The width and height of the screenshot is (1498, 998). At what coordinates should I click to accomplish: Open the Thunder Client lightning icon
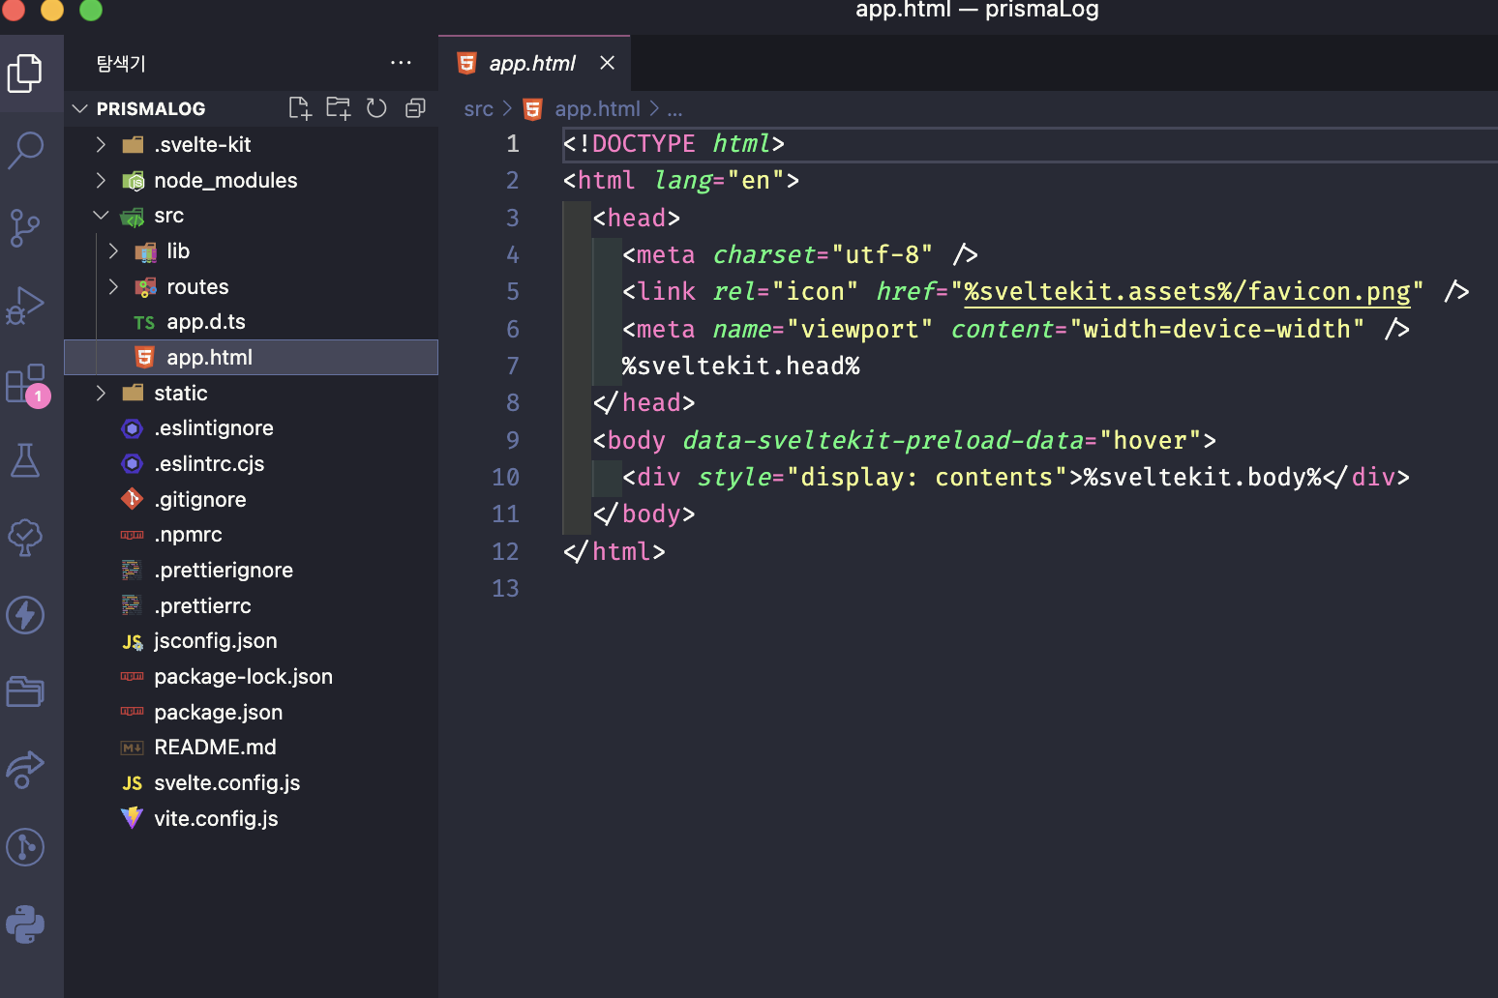[25, 615]
